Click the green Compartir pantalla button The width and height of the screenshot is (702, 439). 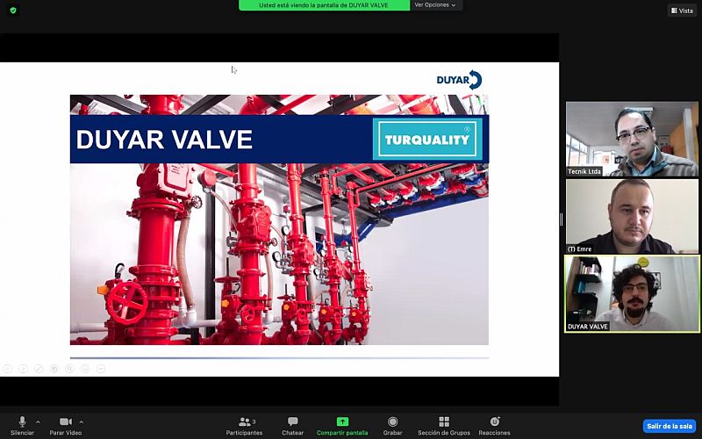[342, 426]
